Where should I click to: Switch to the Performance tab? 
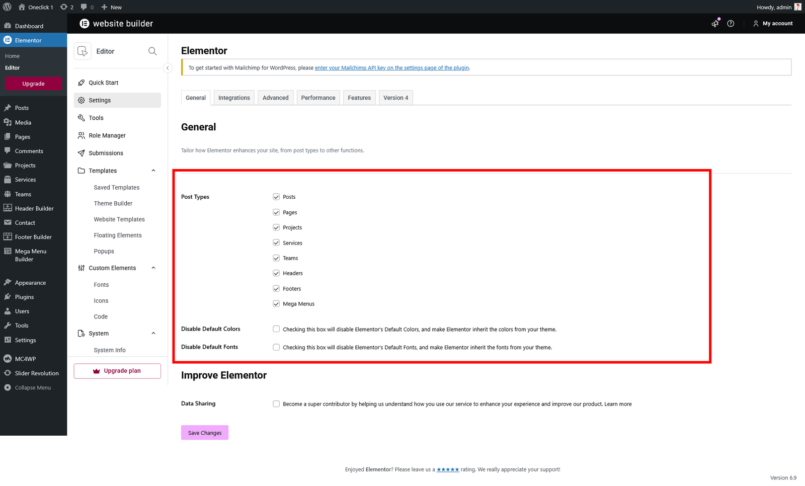point(318,98)
